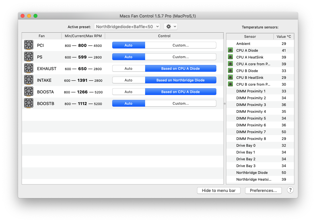The height and width of the screenshot is (222, 316).
Task: Click the Value °C column header
Action: [x=284, y=37]
